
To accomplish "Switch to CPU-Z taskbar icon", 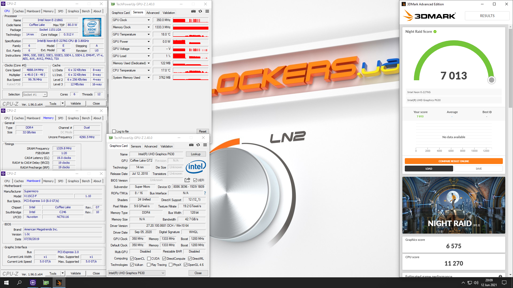I will click(x=33, y=283).
